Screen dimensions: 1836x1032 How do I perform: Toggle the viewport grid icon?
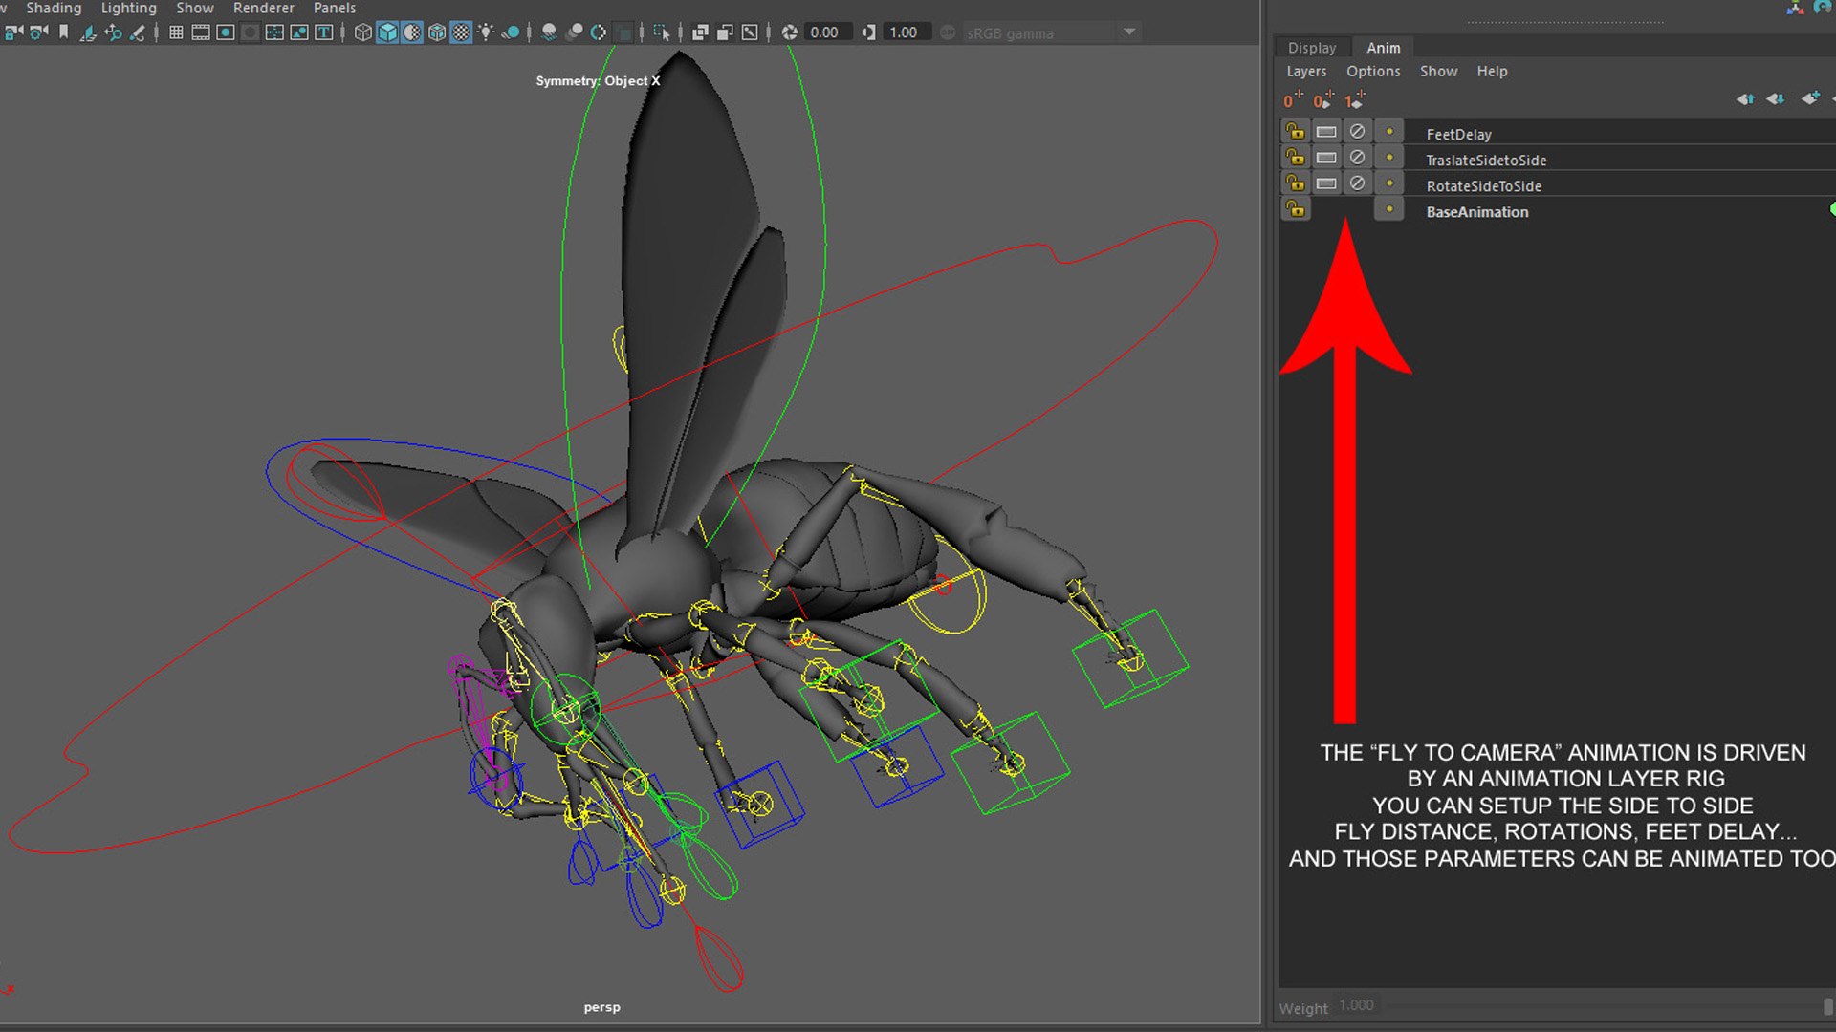point(176,32)
